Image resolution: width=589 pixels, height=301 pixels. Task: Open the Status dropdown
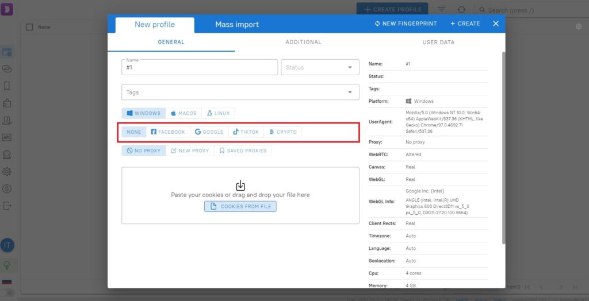[x=320, y=67]
